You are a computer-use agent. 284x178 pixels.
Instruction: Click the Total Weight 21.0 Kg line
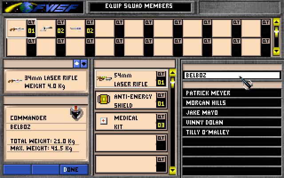[43, 141]
